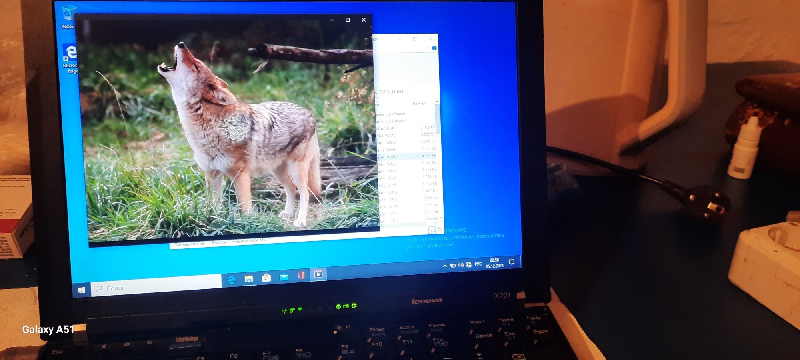Select the Movies & TV taskbar icon
The width and height of the screenshot is (800, 360).
318,274
